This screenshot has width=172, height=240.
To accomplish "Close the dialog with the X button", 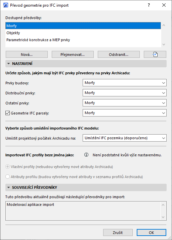I will 164,5.
